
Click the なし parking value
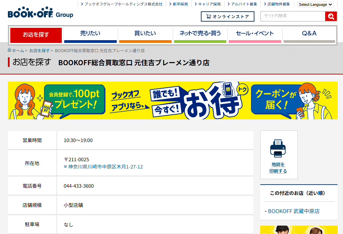(68, 225)
